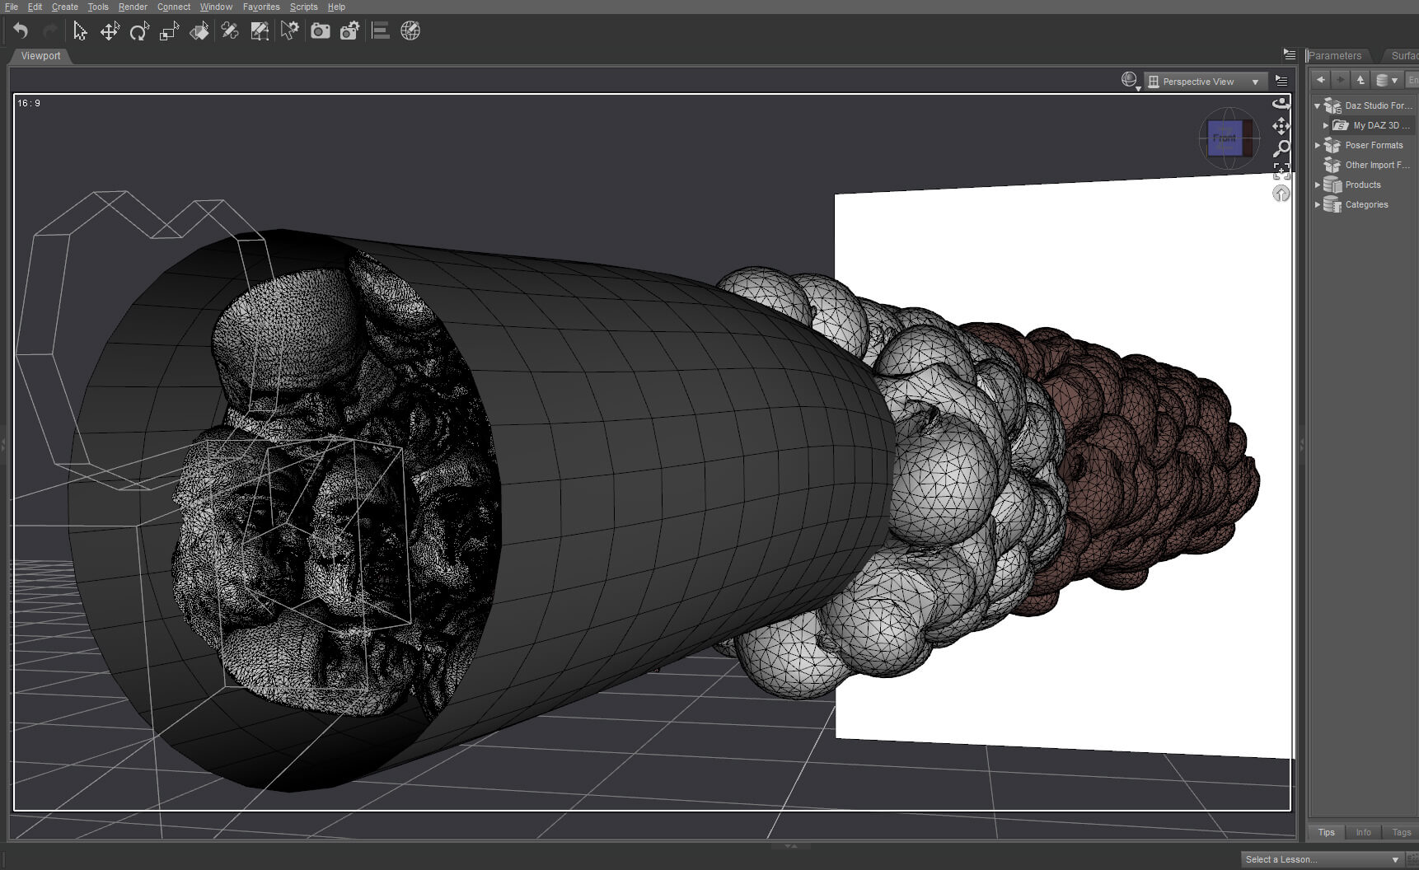Click the align bars icon in toolbar

pyautogui.click(x=380, y=31)
